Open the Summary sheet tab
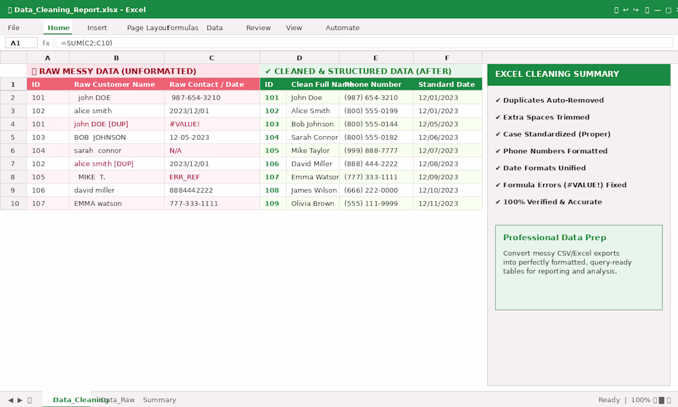Screen dimensions: 678x407 160,400
